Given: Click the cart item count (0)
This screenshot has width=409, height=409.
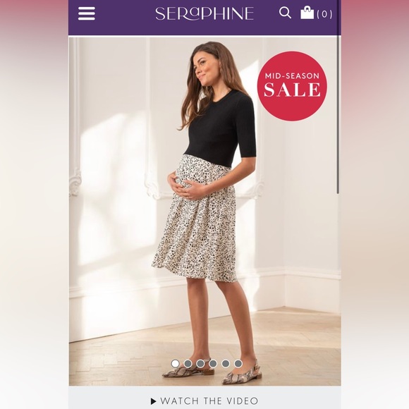Looking at the screenshot, I should tap(324, 14).
